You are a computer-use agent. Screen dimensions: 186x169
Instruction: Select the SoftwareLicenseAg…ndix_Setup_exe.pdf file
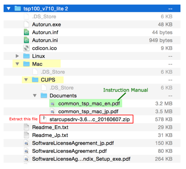pyautogui.click(x=81, y=159)
